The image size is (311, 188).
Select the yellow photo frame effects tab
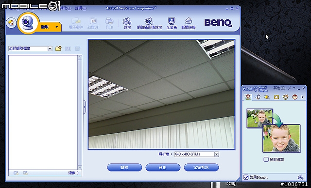coord(276,97)
